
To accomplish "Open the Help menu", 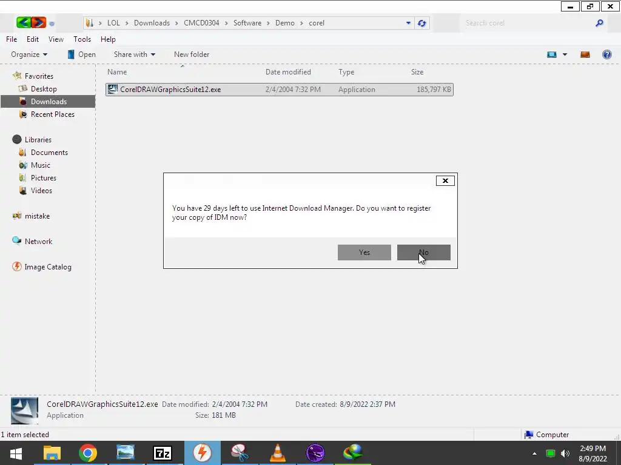I will (x=108, y=39).
